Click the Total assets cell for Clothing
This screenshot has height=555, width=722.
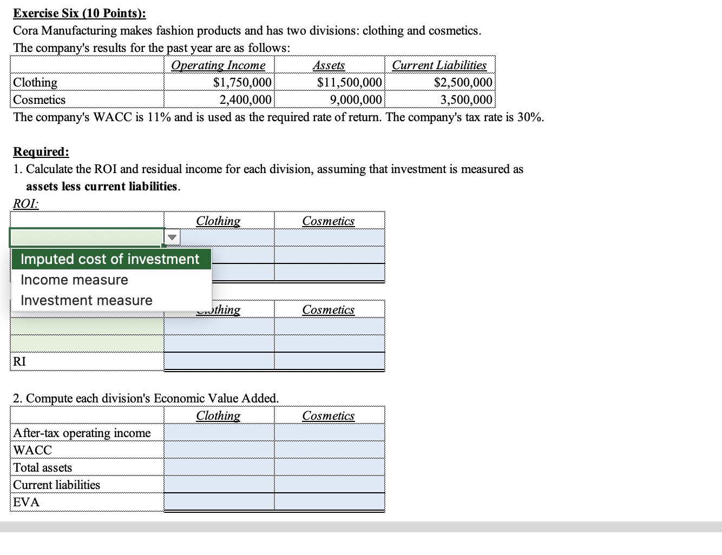(x=219, y=467)
